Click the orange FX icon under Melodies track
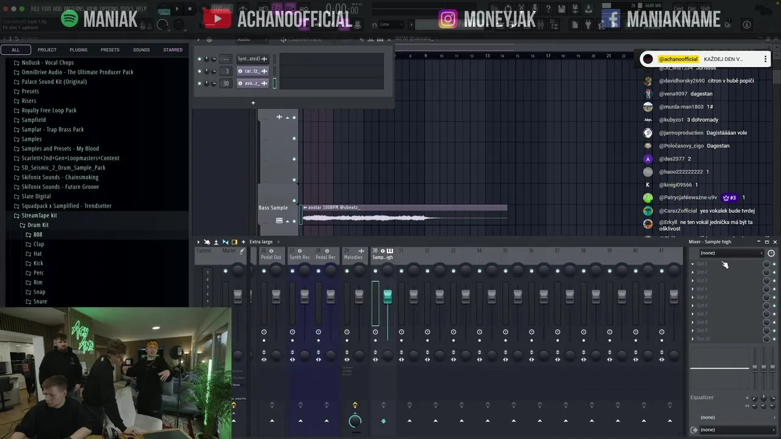The height and width of the screenshot is (439, 781). pos(355,405)
